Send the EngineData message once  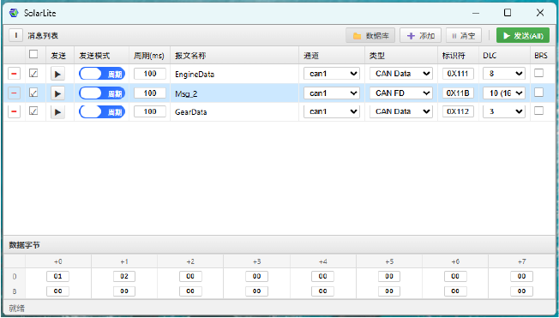(x=57, y=75)
